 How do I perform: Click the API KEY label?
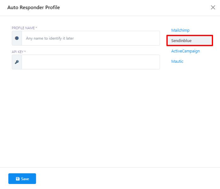point(17,52)
